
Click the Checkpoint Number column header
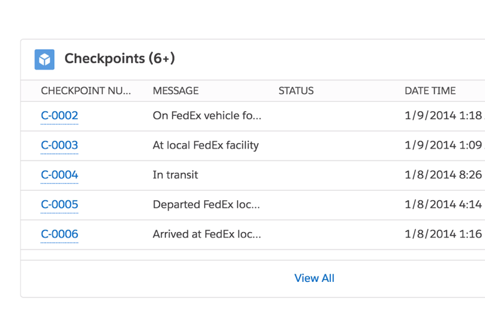pos(85,91)
